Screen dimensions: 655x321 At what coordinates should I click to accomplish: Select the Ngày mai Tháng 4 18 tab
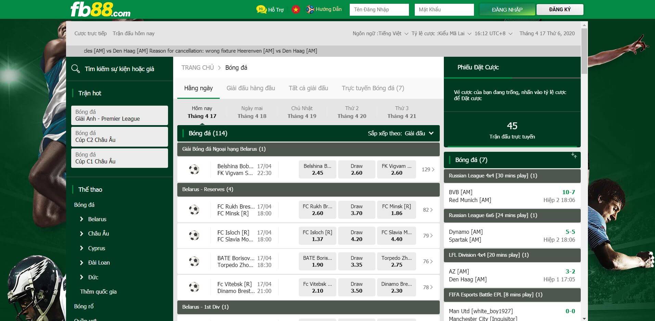pyautogui.click(x=252, y=112)
